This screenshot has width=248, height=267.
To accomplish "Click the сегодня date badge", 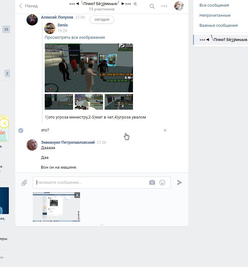I will [102, 20].
